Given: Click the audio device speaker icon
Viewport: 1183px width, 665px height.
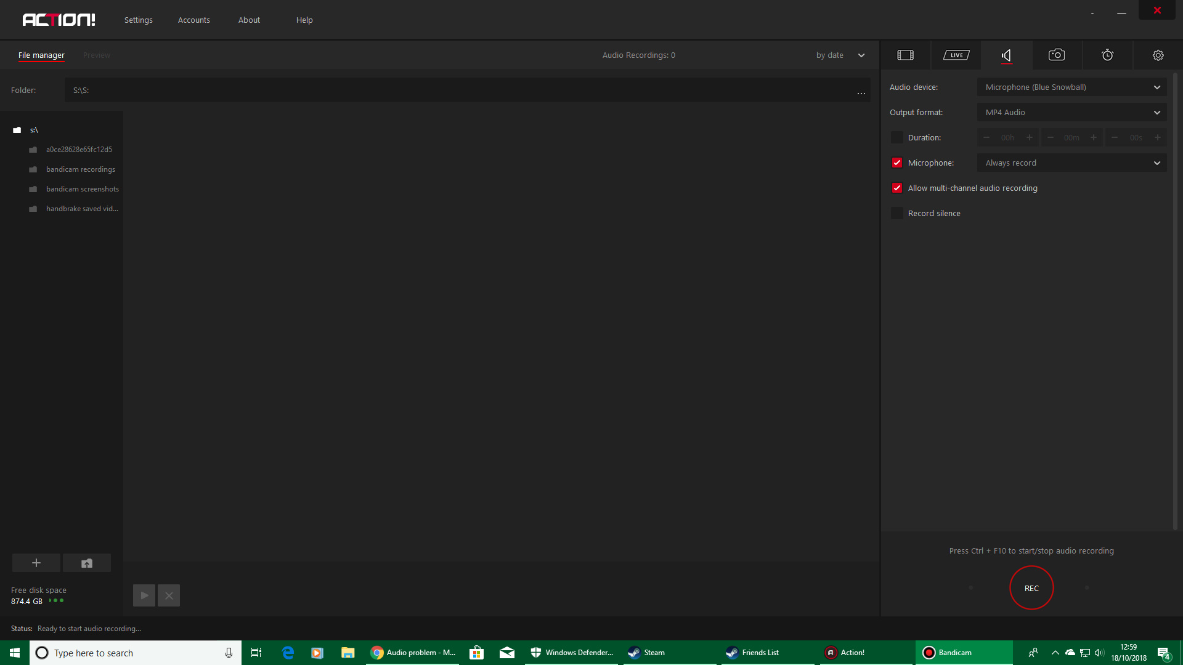Looking at the screenshot, I should click(x=1005, y=54).
